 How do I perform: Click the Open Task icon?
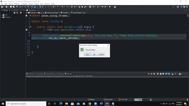(x=82, y=7)
